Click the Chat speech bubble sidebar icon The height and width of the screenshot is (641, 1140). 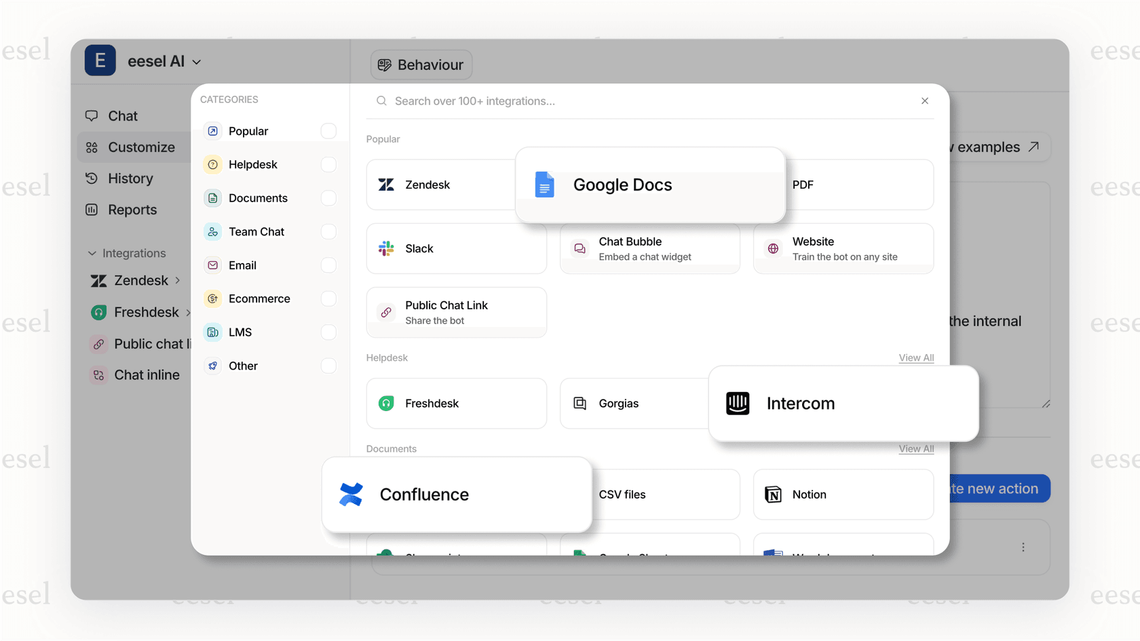coord(92,116)
